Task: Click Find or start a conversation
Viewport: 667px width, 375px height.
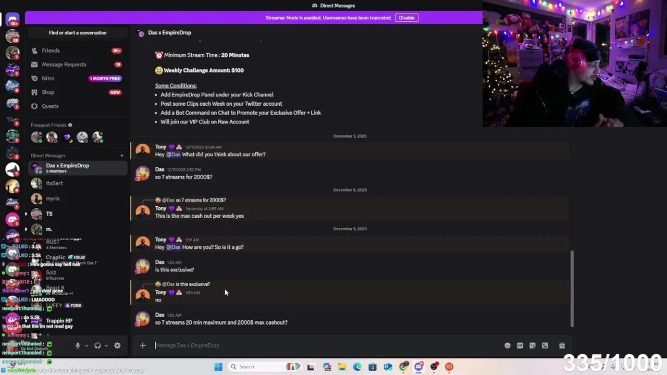Action: tap(78, 33)
